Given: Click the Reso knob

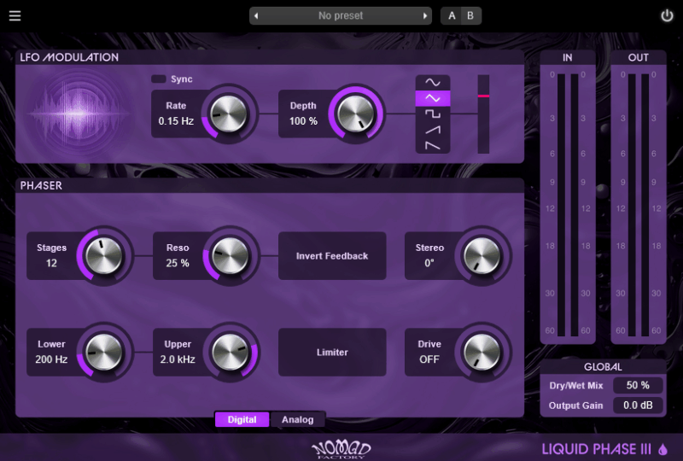Looking at the screenshot, I should point(230,256).
